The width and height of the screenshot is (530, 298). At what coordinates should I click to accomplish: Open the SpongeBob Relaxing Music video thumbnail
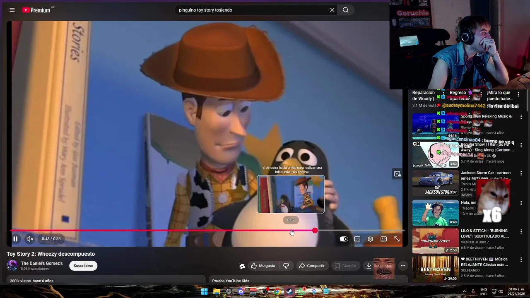tap(435, 126)
